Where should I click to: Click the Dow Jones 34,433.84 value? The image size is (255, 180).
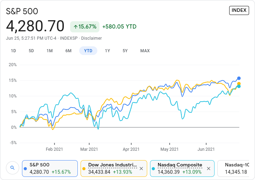[99, 172]
